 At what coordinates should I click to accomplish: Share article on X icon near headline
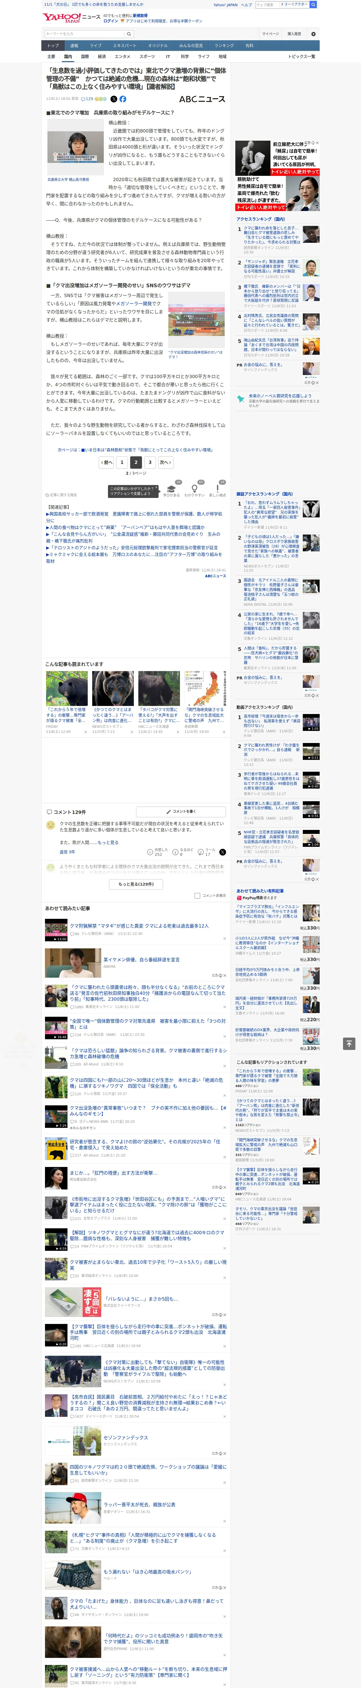114,99
